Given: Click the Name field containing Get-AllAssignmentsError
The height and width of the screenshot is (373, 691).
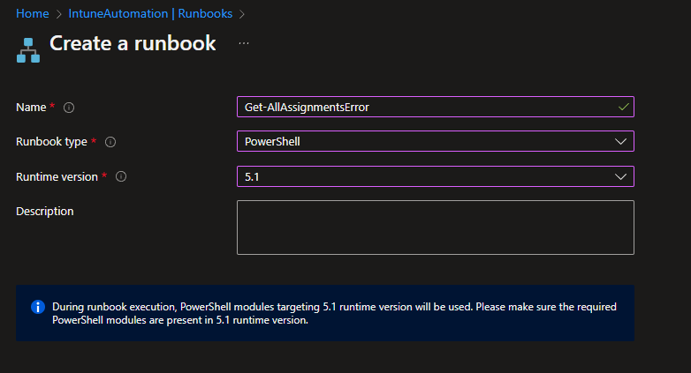Looking at the screenshot, I should (x=424, y=107).
